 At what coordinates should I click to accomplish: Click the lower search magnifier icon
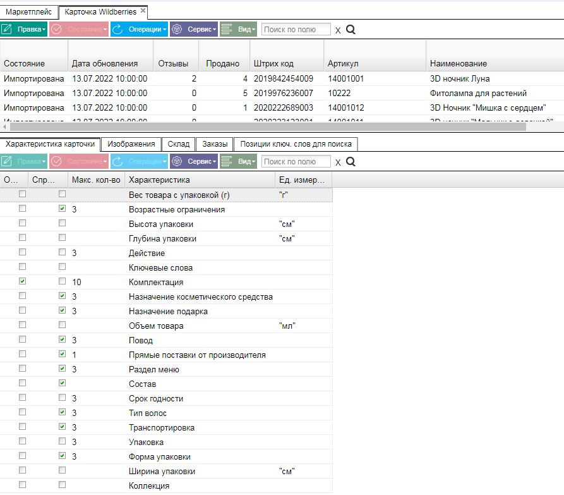click(x=351, y=162)
